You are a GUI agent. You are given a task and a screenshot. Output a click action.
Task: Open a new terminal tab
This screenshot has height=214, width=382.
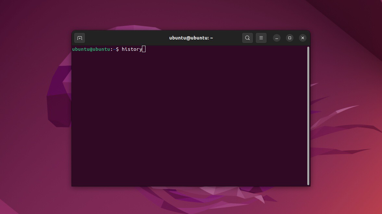(x=80, y=38)
